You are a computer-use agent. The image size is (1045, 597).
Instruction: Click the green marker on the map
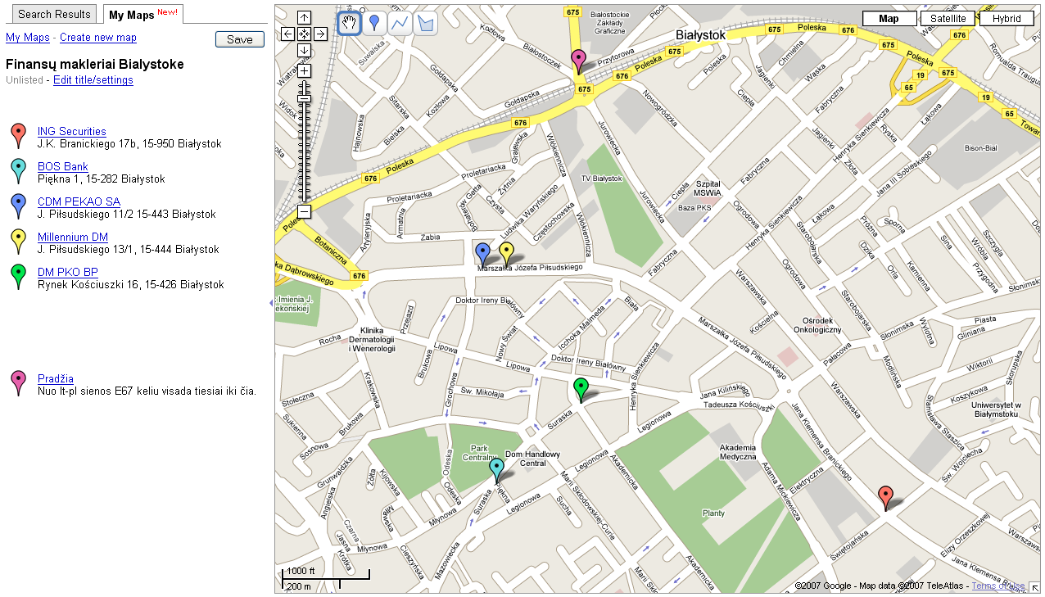(581, 391)
